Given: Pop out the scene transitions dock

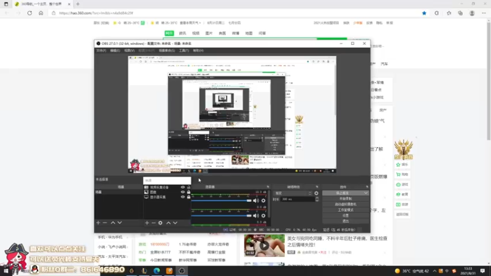Looking at the screenshot, I should click(317, 187).
